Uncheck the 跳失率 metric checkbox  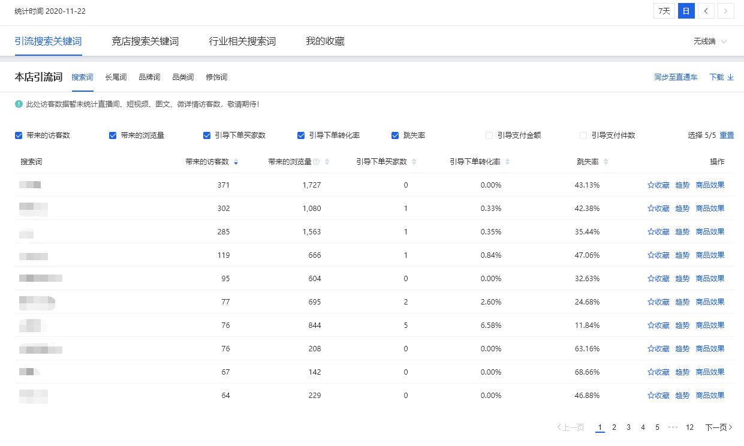(394, 135)
